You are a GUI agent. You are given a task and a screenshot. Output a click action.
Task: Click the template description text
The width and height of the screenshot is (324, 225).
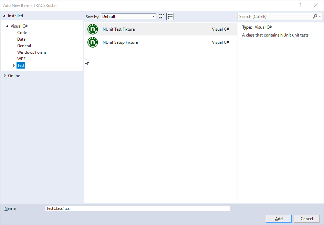click(275, 35)
